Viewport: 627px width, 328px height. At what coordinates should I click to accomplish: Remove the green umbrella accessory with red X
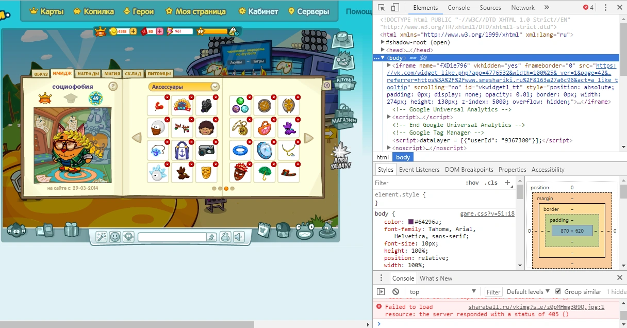point(274,164)
